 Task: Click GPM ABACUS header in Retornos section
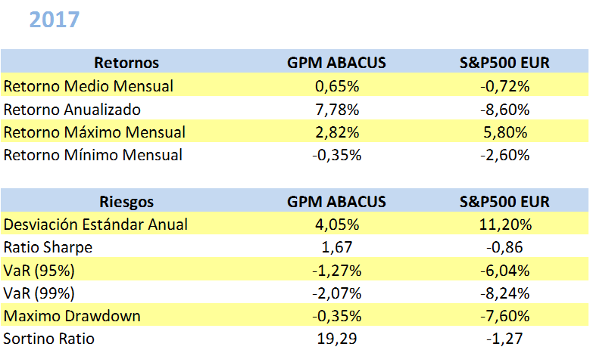click(x=336, y=62)
